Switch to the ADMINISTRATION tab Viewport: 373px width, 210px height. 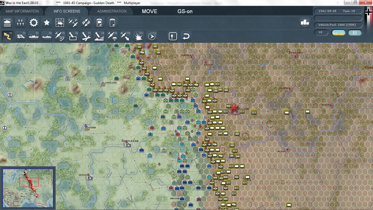point(112,11)
